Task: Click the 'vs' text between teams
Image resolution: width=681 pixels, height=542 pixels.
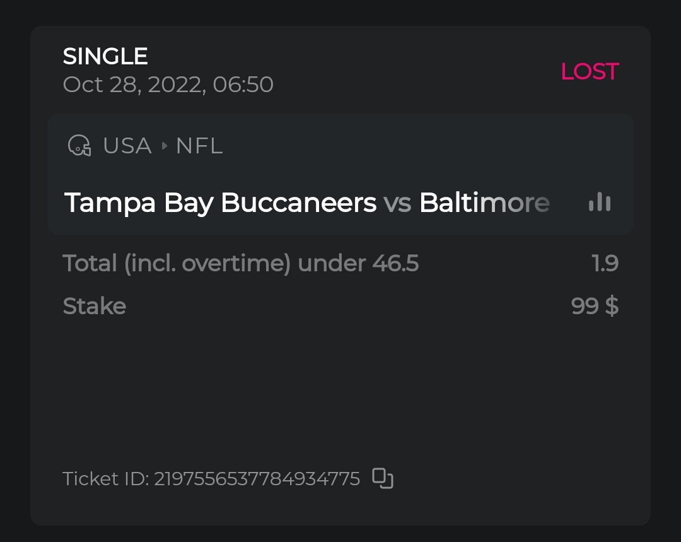Action: tap(397, 203)
